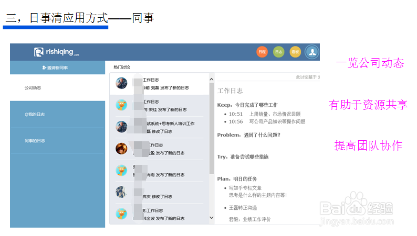The image size is (417, 236).
Task: Click the Plan: 明日的任务 heading
Action: click(237, 179)
